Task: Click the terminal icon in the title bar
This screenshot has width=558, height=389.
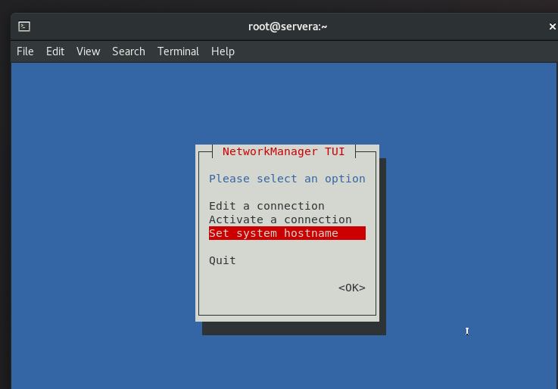Action: [24, 26]
